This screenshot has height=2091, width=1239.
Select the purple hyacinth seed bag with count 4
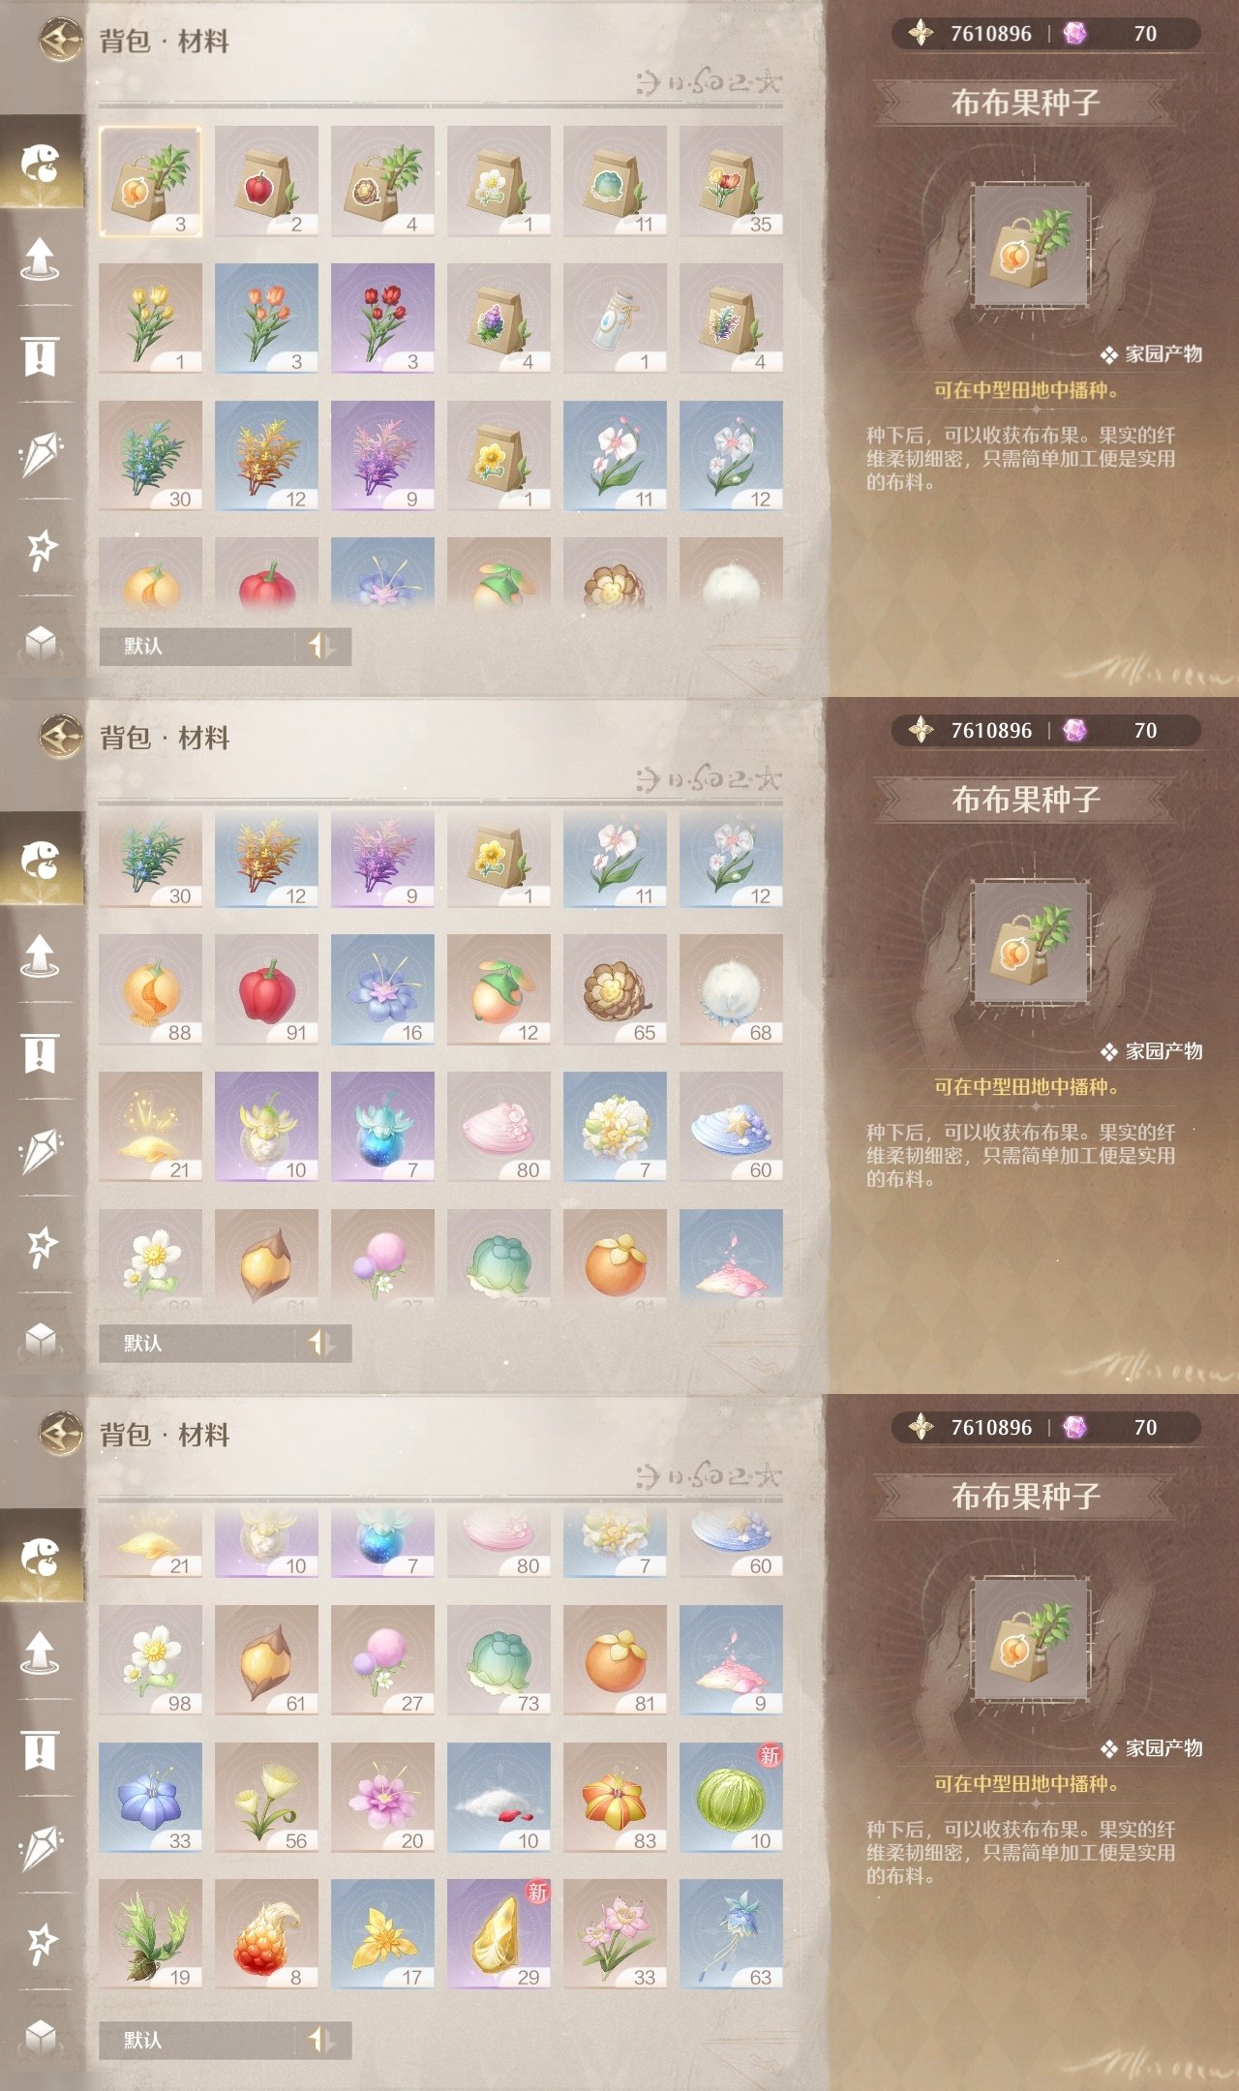(x=499, y=318)
